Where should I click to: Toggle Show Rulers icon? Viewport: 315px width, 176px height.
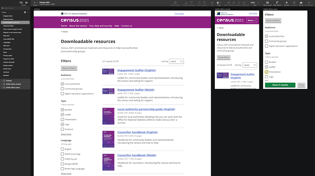pyautogui.click(x=277, y=2)
